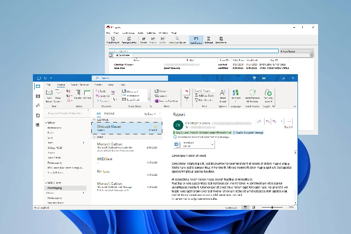351x234 pixels.
Task: Click the New Email icon in Outlook
Action: pyautogui.click(x=49, y=93)
